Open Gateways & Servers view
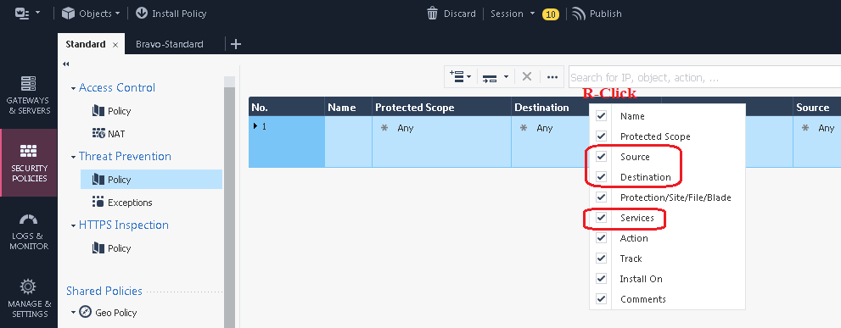The width and height of the screenshot is (841, 328). tap(28, 96)
